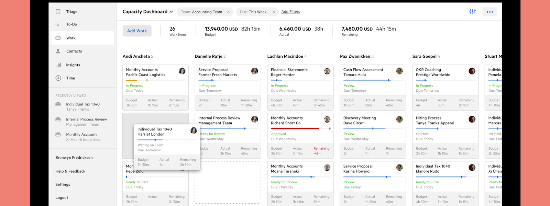The width and height of the screenshot is (550, 206).
Task: Open the Capacity Dashboard dropdown
Action: pyautogui.click(x=148, y=12)
